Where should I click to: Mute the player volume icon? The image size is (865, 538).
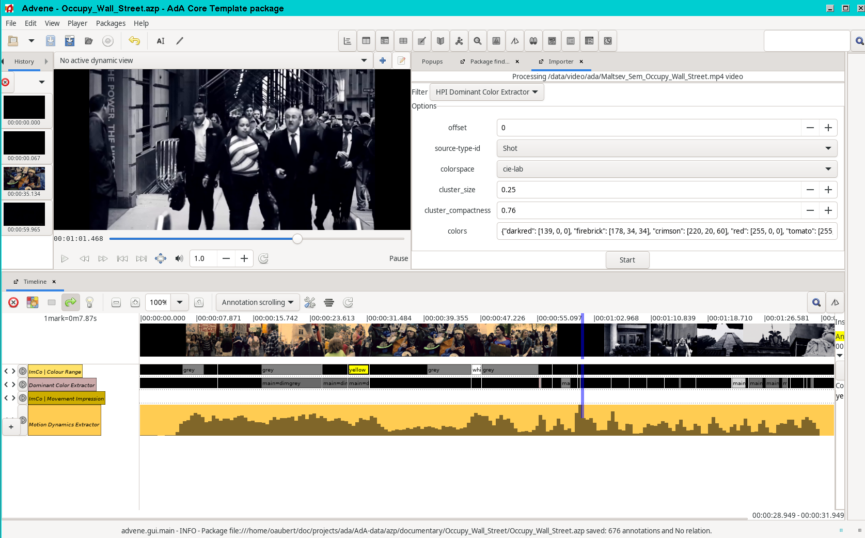pyautogui.click(x=179, y=258)
